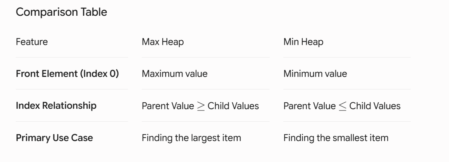449x162 pixels.
Task: Click the word Maximum in second column
Action: (162, 74)
